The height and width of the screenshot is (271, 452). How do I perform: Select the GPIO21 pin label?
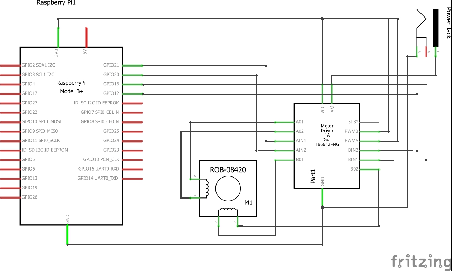[111, 65]
